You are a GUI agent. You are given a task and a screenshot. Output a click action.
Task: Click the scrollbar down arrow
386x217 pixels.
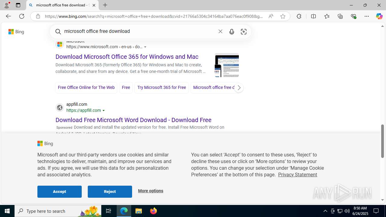pyautogui.click(x=383, y=200)
